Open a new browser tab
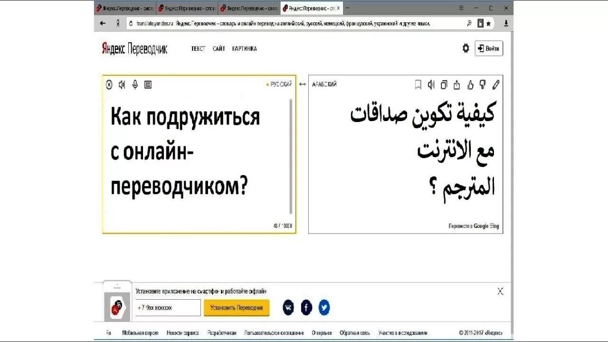Screen dimensions: 608x342 (347, 8)
